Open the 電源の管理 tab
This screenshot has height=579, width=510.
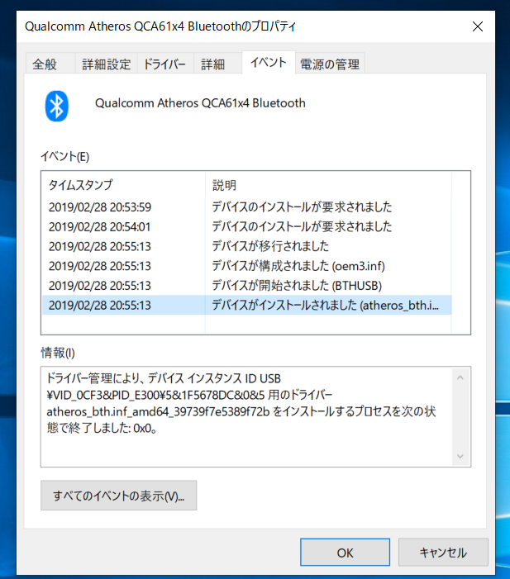coord(330,64)
